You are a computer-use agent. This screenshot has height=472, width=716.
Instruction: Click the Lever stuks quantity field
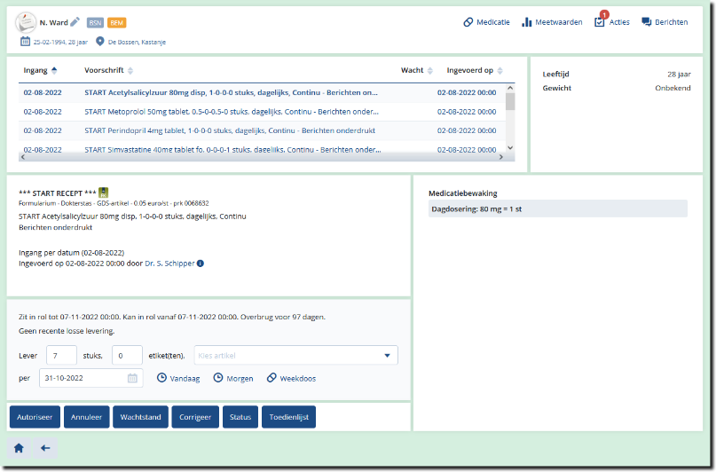click(x=61, y=356)
